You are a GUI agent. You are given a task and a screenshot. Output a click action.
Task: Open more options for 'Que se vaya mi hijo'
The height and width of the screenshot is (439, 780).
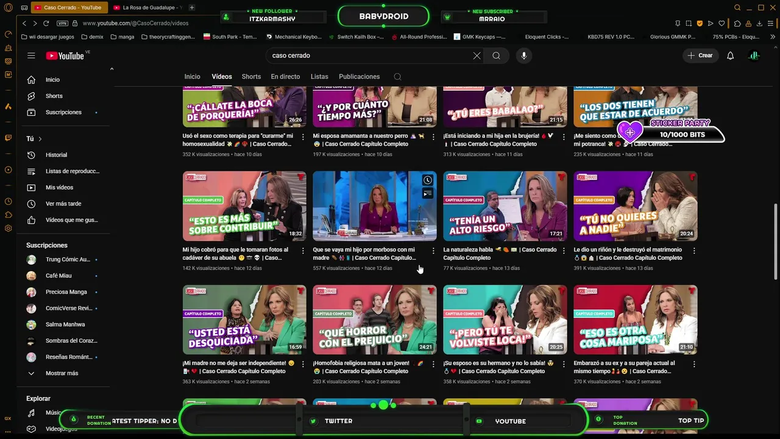click(x=433, y=251)
